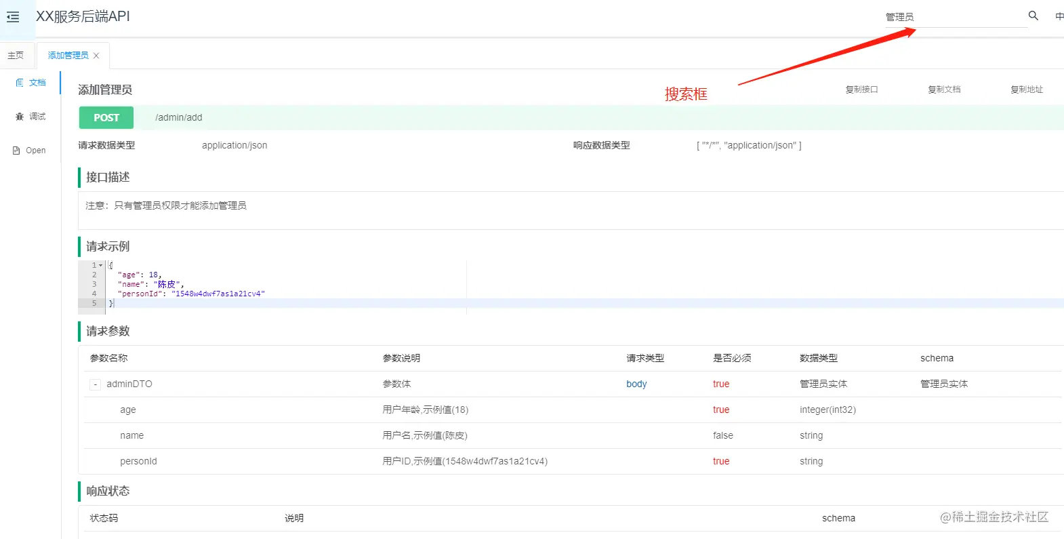The width and height of the screenshot is (1064, 539).
Task: Open the 文档 side tab
Action: [x=30, y=83]
